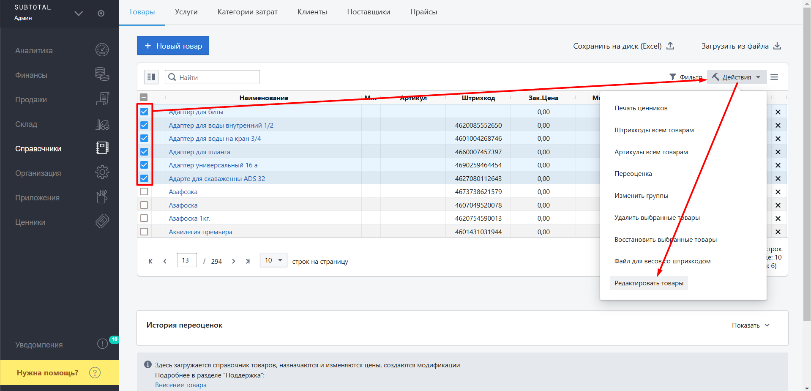Click the help question mark icon
811x391 pixels.
(x=95, y=373)
